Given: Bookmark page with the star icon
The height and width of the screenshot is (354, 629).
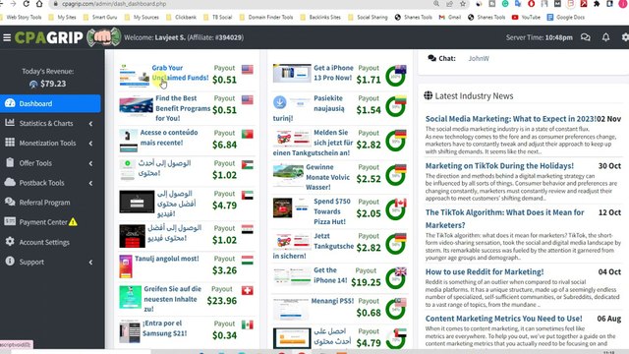Looking at the screenshot, I should (x=463, y=4).
